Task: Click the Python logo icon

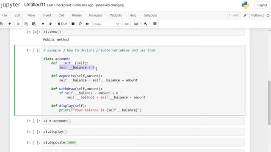Action: point(246,5)
